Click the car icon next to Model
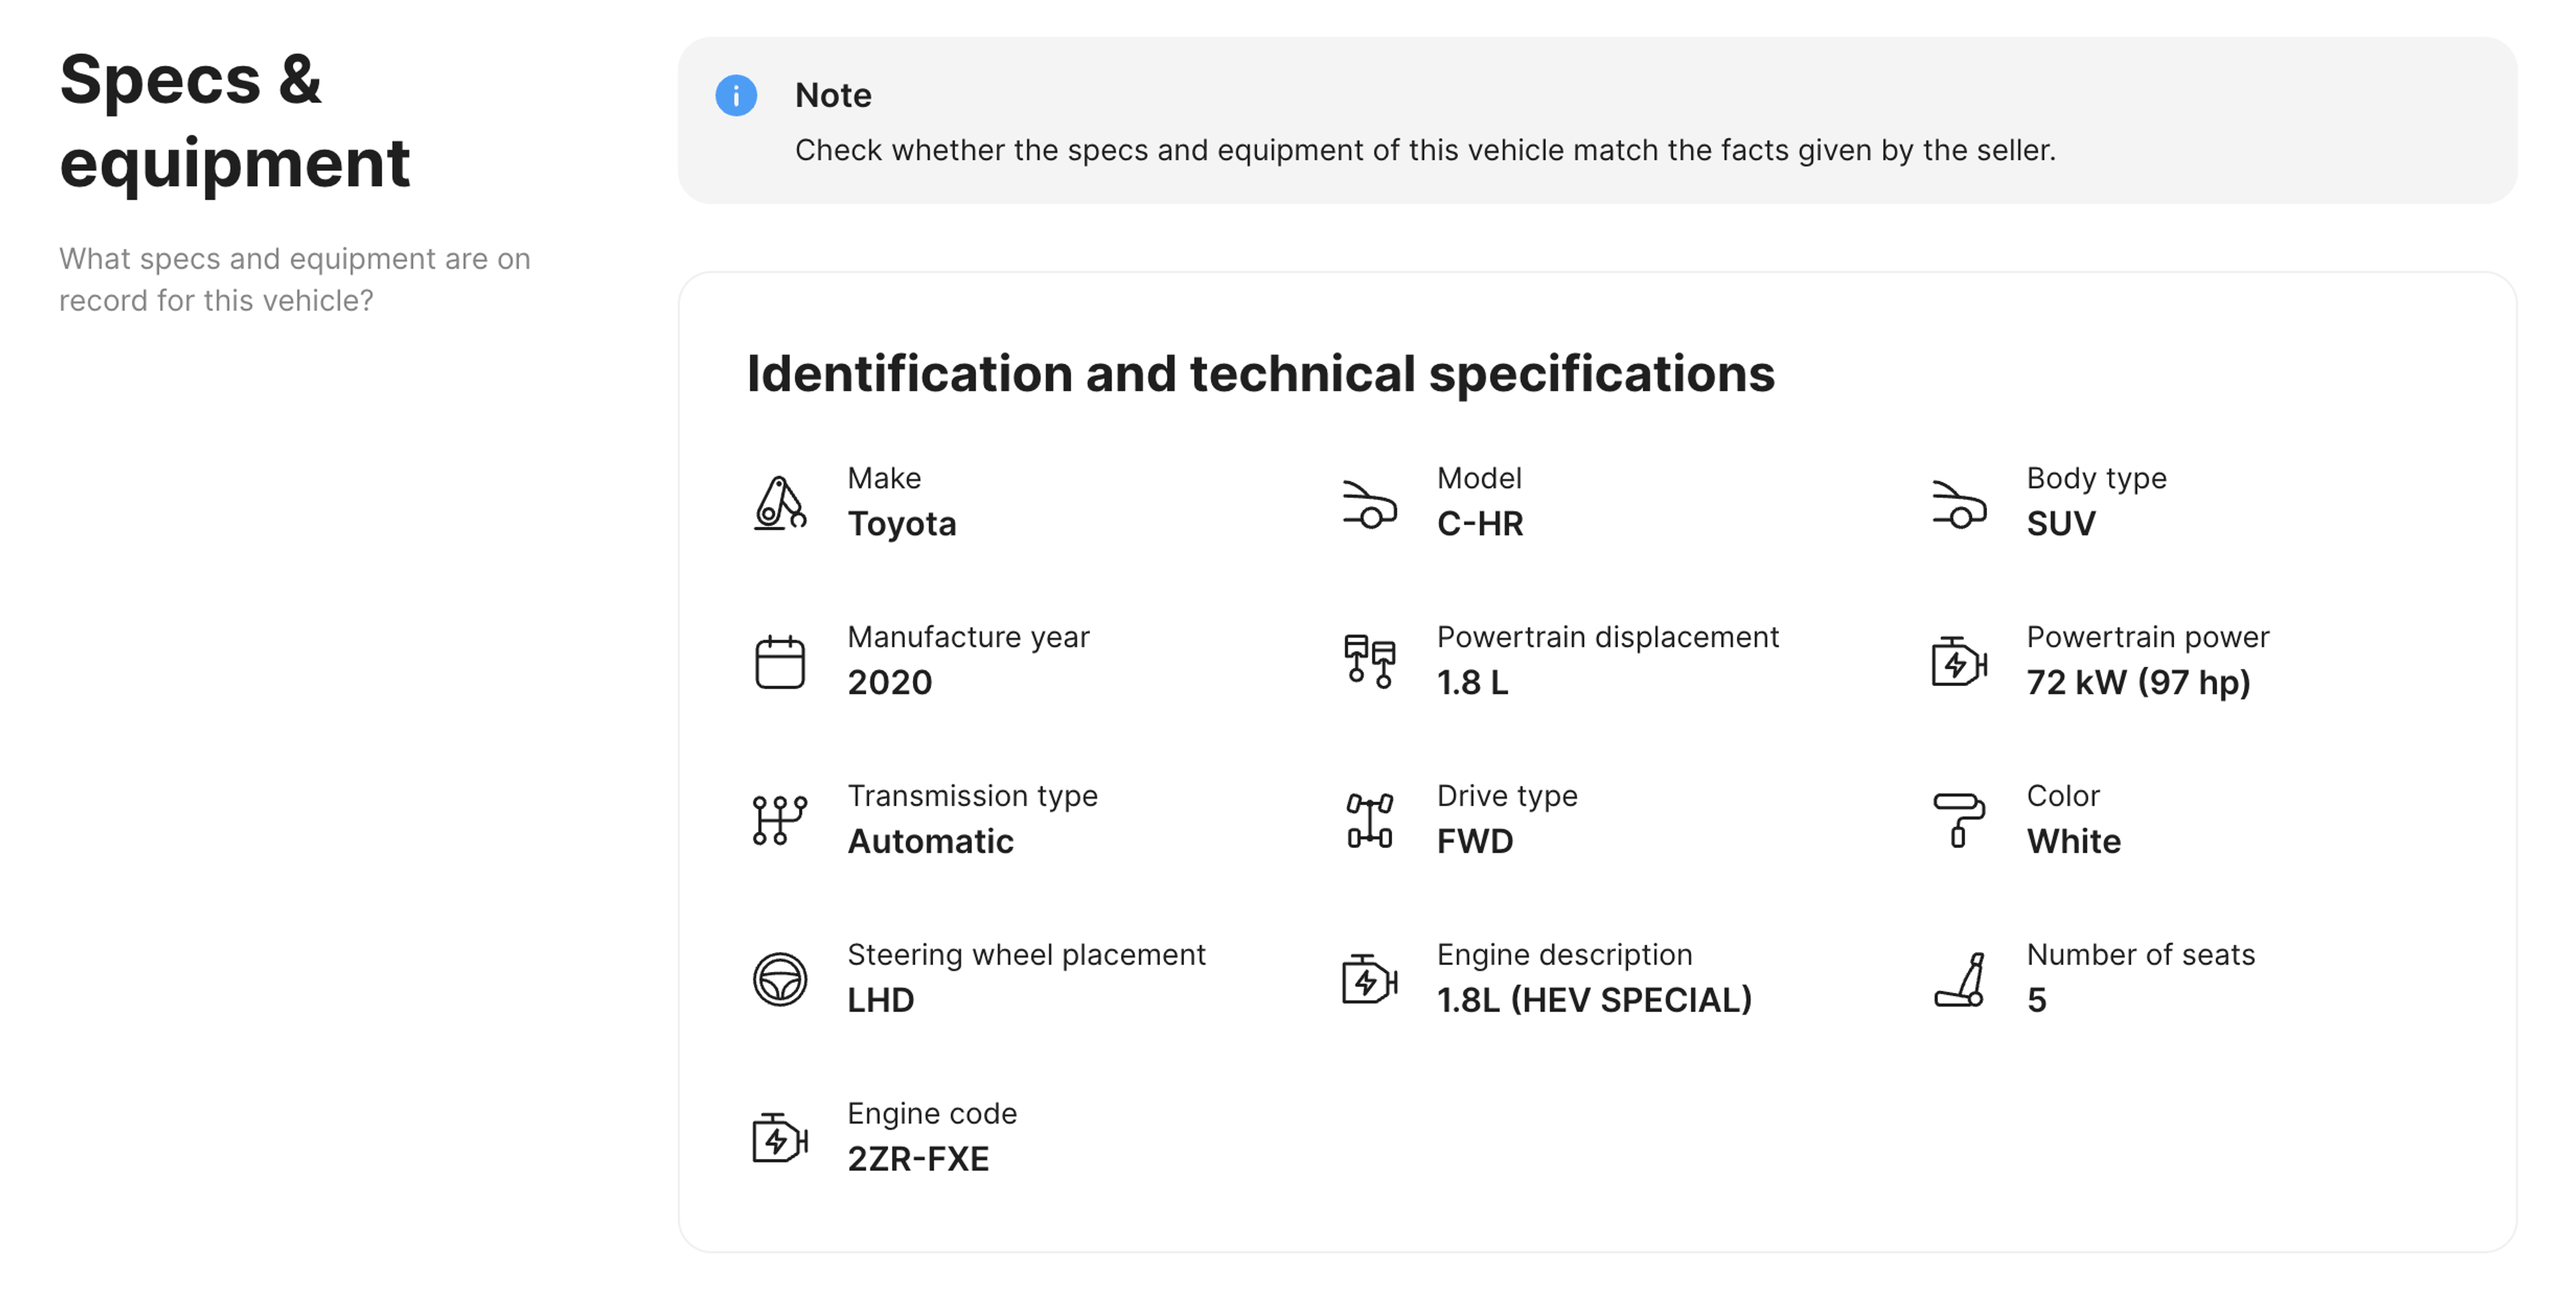This screenshot has height=1302, width=2576. [x=1368, y=504]
